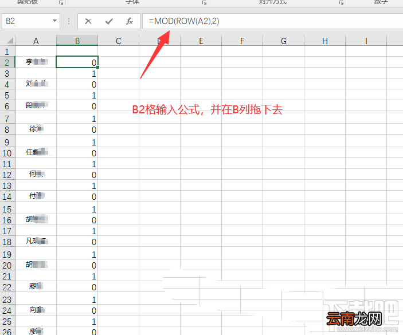Click the Cancel (X) icon in formula bar
This screenshot has width=403, height=335.
tap(88, 21)
